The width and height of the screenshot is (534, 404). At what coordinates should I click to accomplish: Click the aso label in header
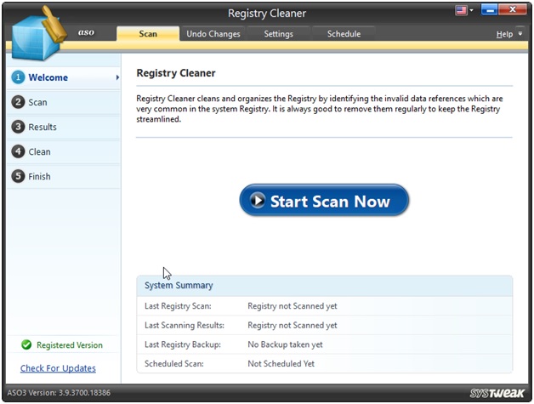87,33
